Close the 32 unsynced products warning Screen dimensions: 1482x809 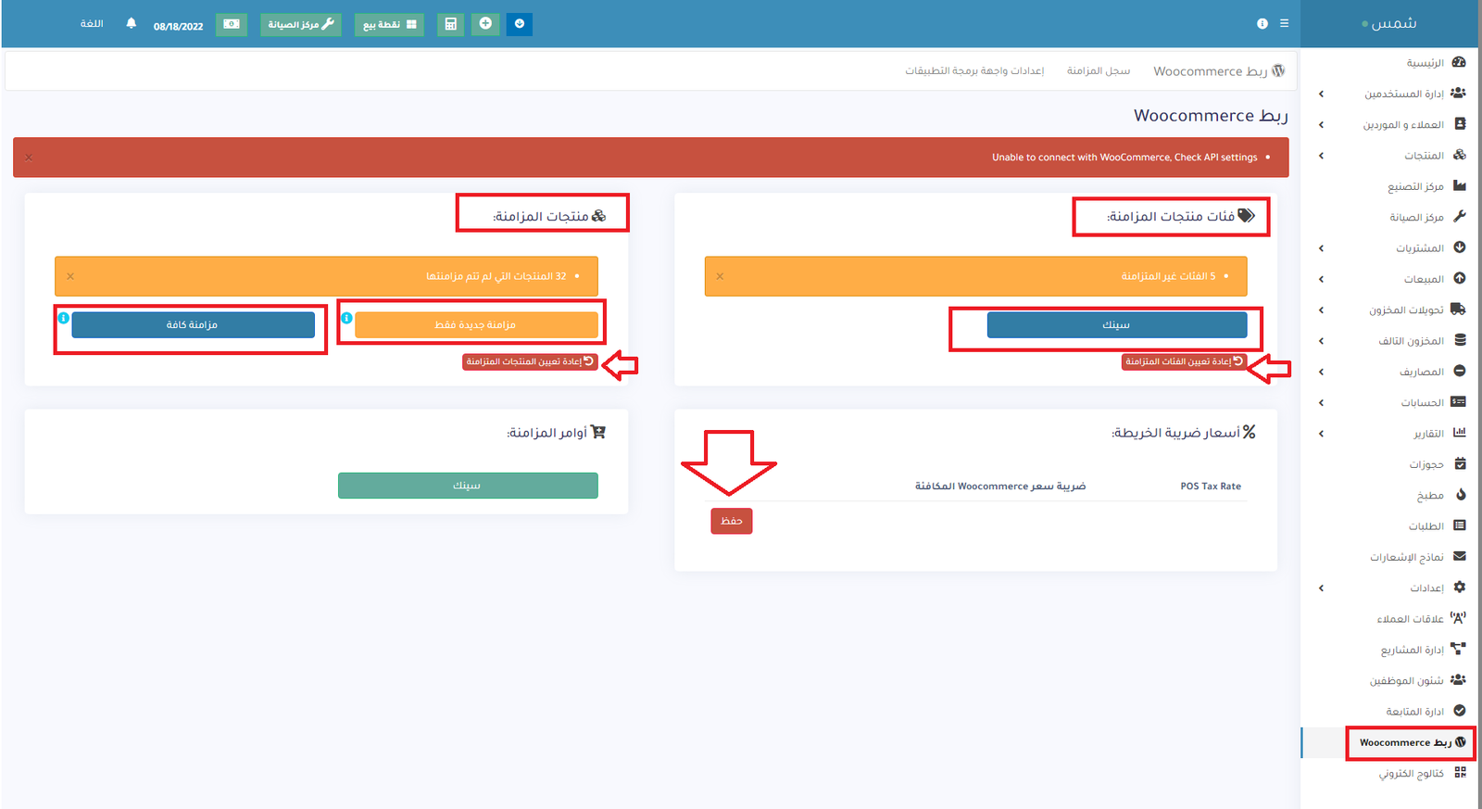(x=70, y=276)
